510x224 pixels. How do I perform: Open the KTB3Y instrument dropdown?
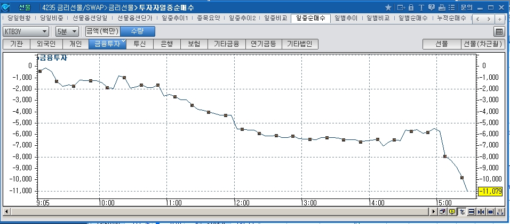click(x=26, y=31)
